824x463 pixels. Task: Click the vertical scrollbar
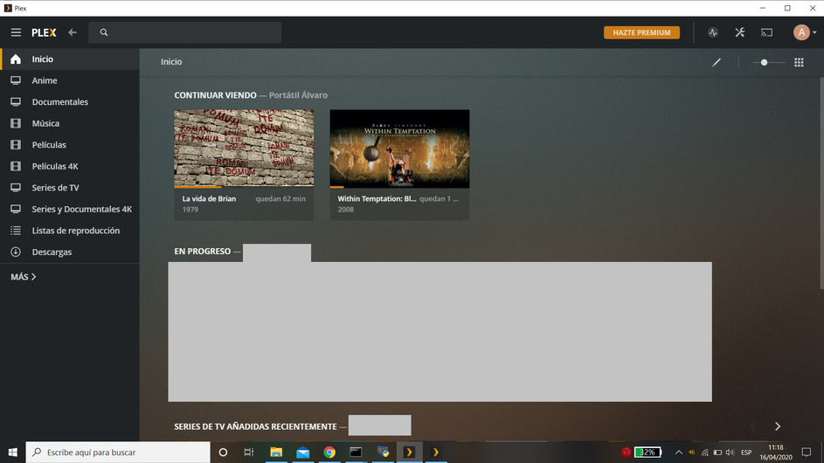coord(821,183)
